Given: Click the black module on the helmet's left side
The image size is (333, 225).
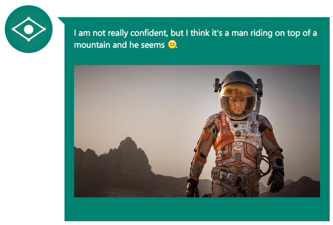Looking at the screenshot, I should pos(216,85).
